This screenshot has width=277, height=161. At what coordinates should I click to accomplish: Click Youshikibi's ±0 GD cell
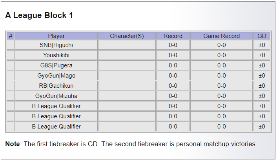pos(262,55)
